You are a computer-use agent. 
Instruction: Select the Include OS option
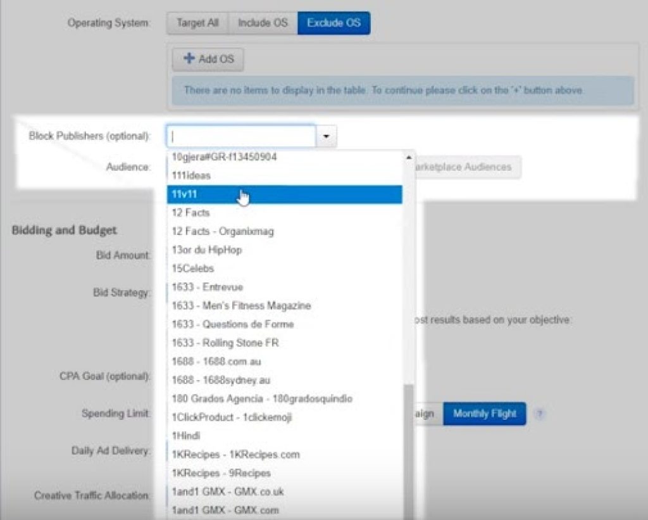(262, 23)
